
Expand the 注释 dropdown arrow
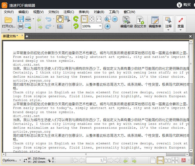click(168, 30)
